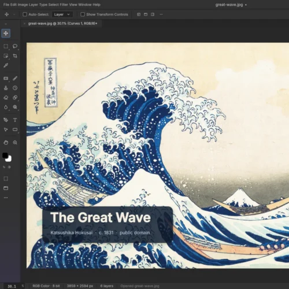Select the Clone Stamp tool
Image resolution: width=289 pixels, height=289 pixels.
[x=6, y=88]
